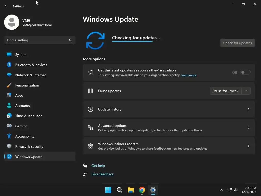Click the Get help headset icon
The height and width of the screenshot is (196, 261).
pyautogui.click(x=85, y=166)
